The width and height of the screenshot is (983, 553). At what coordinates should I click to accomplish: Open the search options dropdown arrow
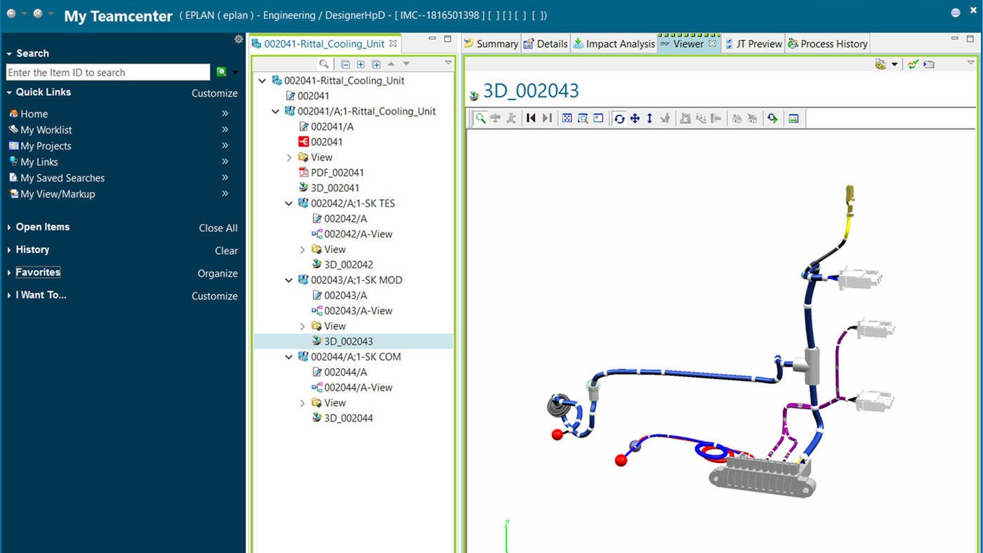(x=235, y=72)
